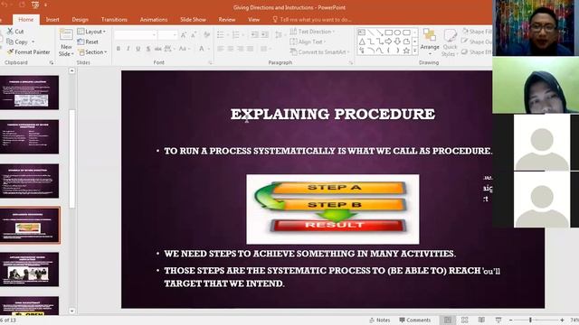Clear all formatting with the eraser icon
Viewport: 579px width, 325px height.
click(x=207, y=35)
